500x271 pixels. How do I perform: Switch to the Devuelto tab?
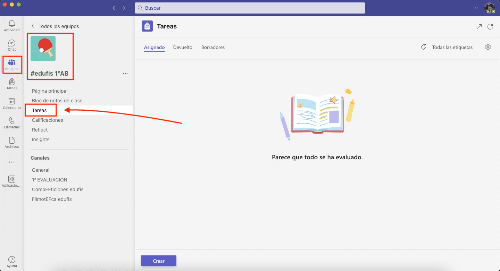[183, 47]
